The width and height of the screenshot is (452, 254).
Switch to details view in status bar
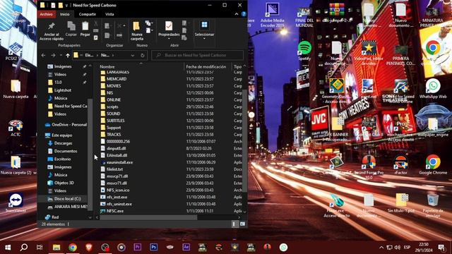click(x=235, y=224)
